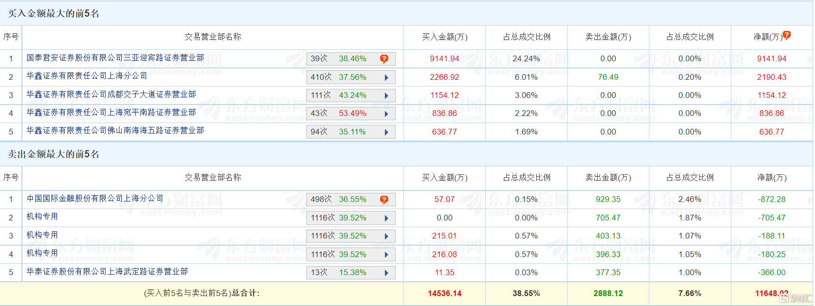Expand arrow in sell row 3 机构专用 stats box
The width and height of the screenshot is (815, 306).
click(x=386, y=236)
